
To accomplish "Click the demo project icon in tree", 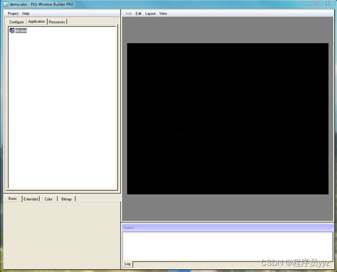I will (12, 31).
